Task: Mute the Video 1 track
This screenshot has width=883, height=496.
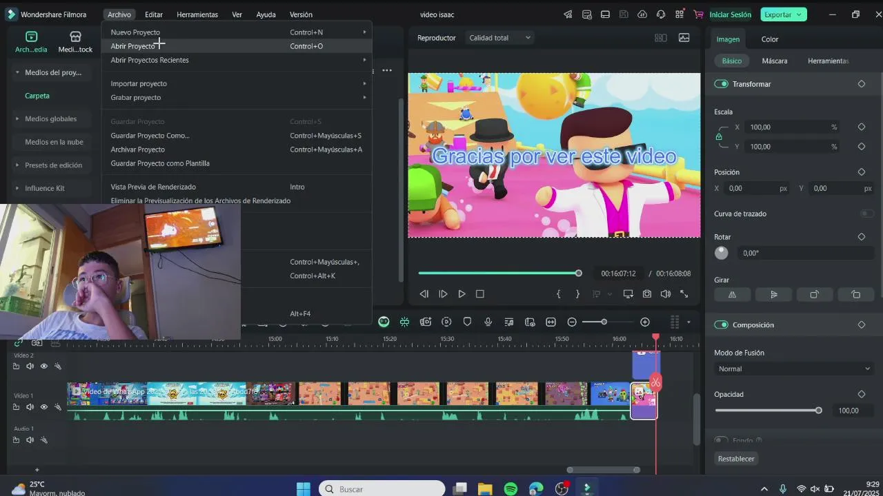Action: click(30, 407)
